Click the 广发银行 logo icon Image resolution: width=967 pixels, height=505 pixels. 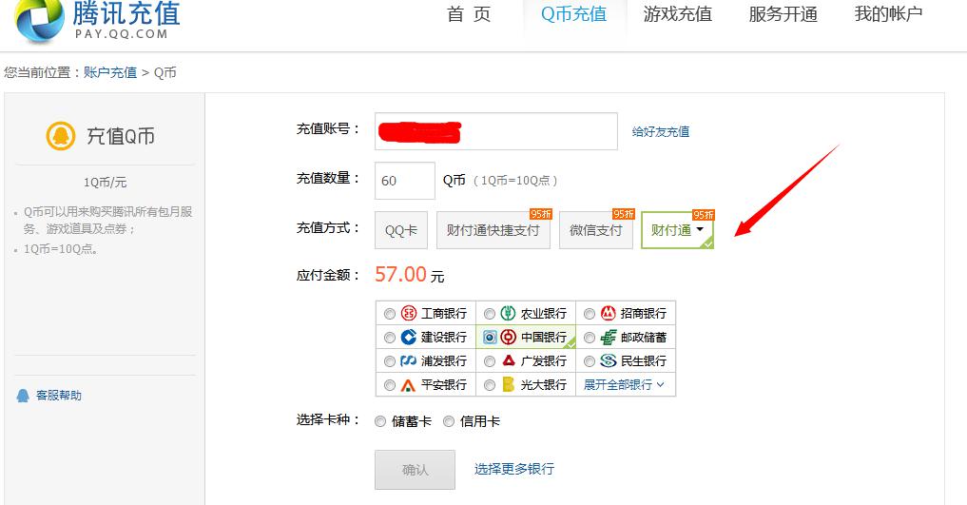508,360
